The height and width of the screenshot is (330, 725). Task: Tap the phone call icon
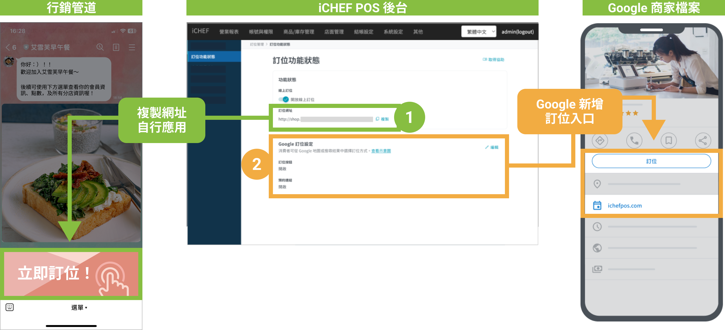point(634,140)
